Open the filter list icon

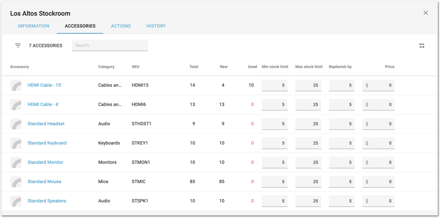(x=18, y=45)
